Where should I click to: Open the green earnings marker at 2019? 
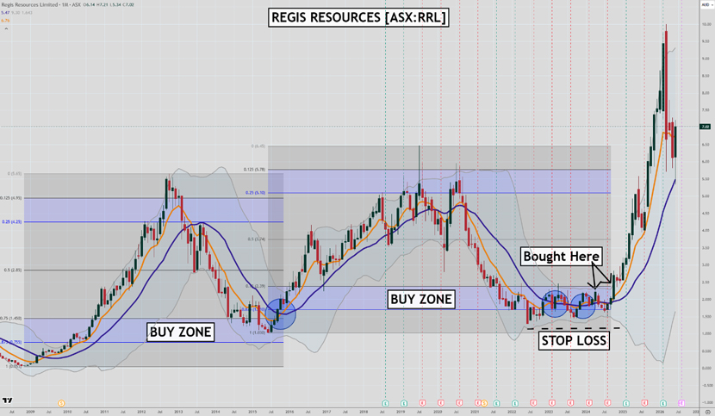tap(404, 403)
